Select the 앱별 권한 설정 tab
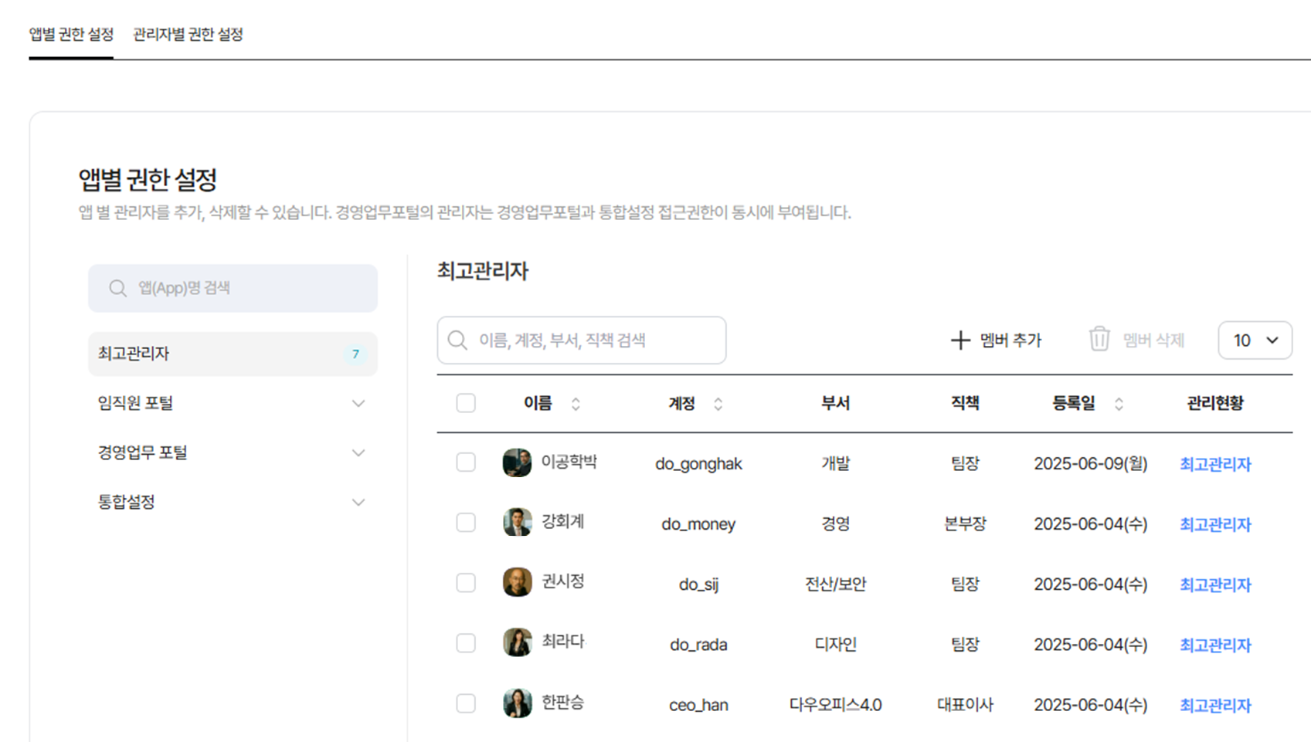The image size is (1311, 742). [x=71, y=35]
